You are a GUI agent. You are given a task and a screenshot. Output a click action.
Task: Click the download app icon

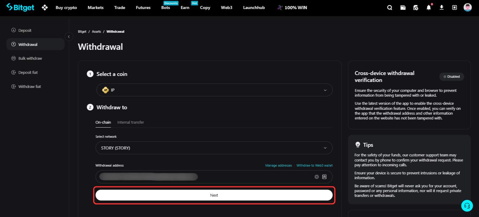click(441, 8)
